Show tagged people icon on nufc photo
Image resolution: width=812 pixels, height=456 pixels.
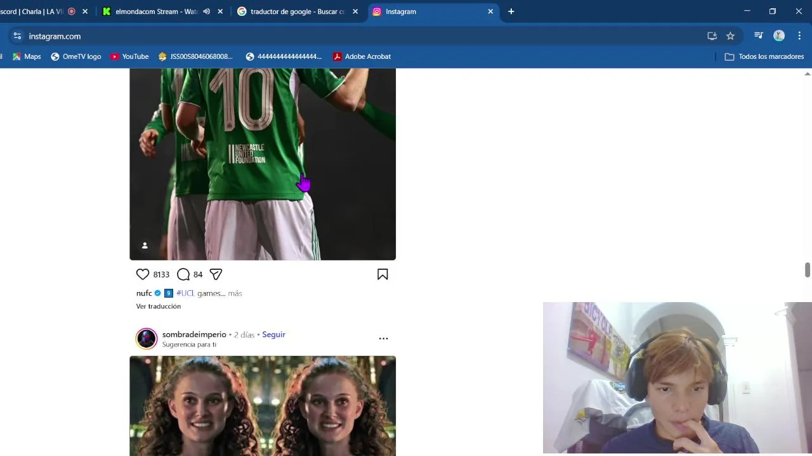pyautogui.click(x=145, y=246)
